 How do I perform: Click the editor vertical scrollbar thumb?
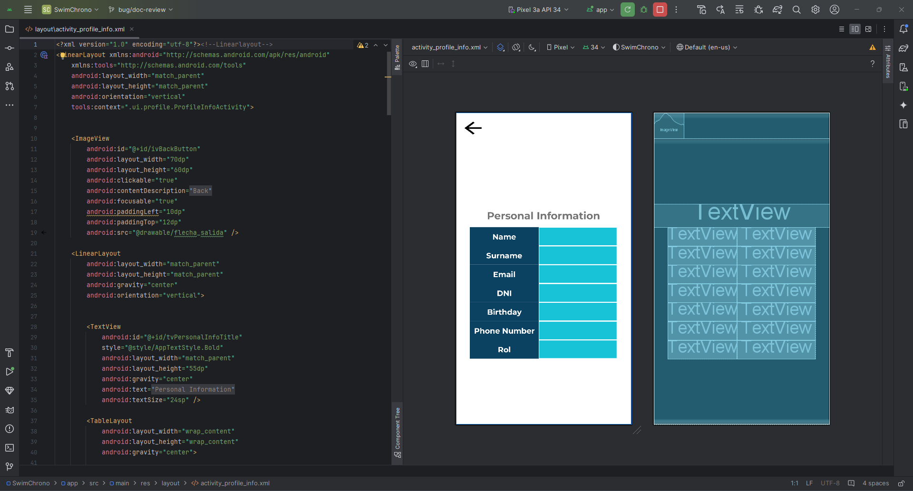tap(389, 83)
